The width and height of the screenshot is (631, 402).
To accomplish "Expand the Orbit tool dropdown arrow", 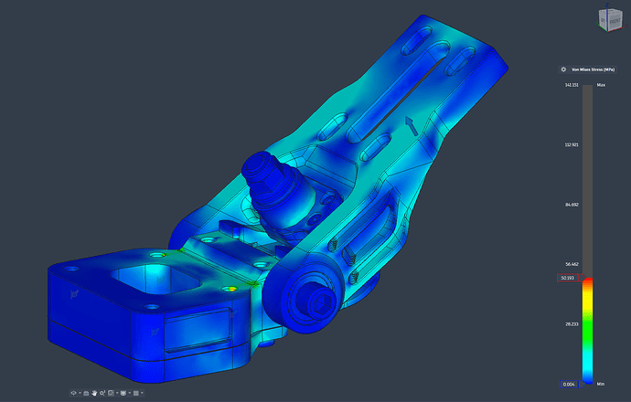I will tap(80, 393).
